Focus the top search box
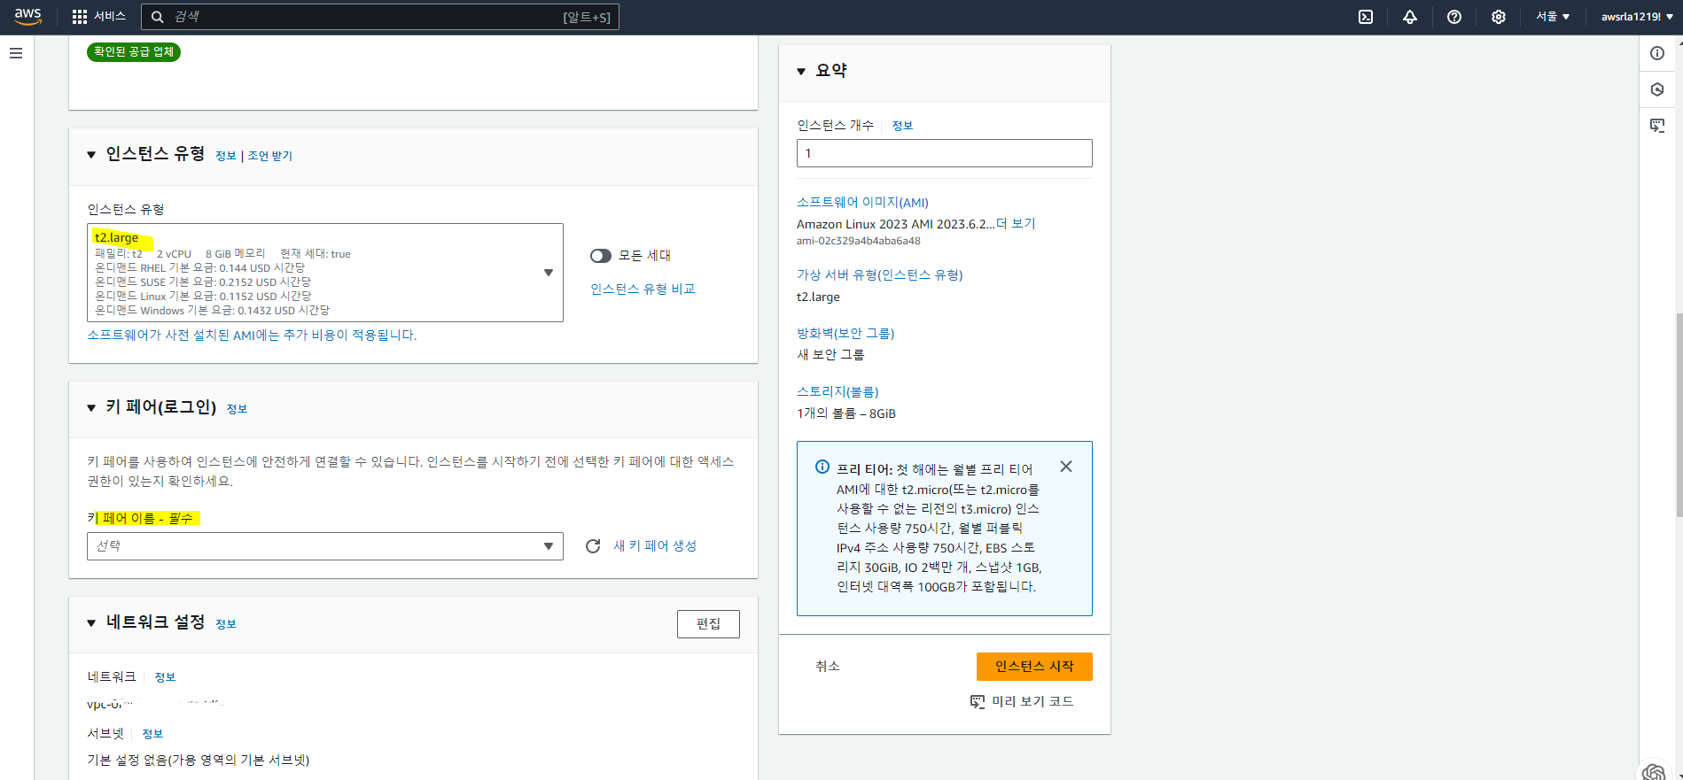Screen dimensions: 1683x780 point(380,17)
